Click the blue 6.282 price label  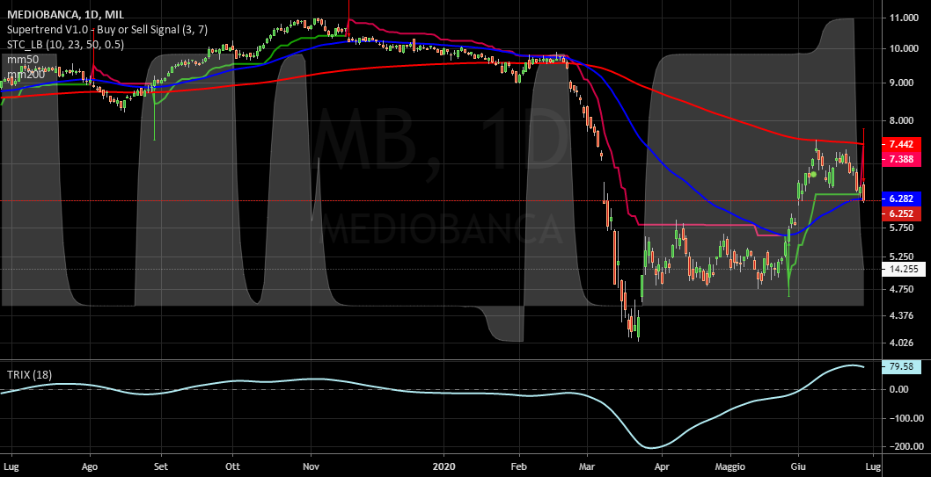(901, 198)
